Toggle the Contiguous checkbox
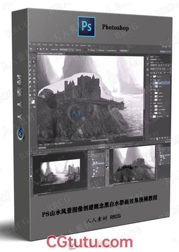The width and height of the screenshot is (179, 252). click(97, 50)
